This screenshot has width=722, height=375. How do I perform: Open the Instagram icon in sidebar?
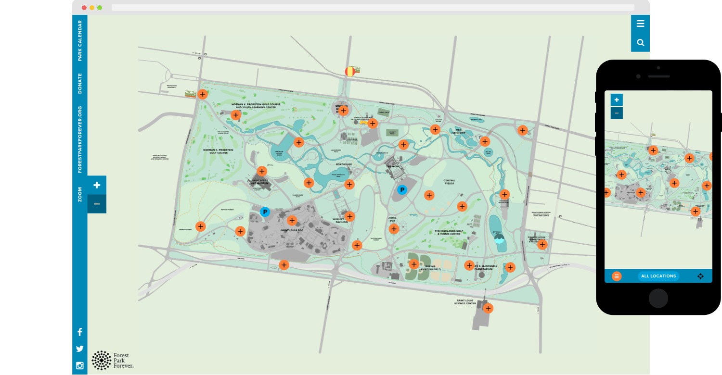[x=80, y=365]
